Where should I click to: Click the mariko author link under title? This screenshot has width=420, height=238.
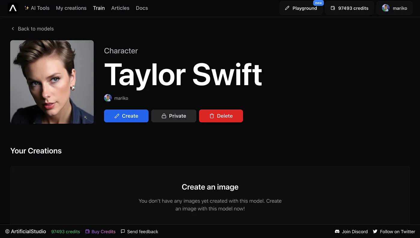coord(121,98)
